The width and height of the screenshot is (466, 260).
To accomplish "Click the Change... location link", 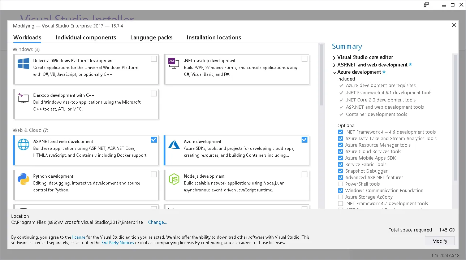I will [158, 222].
